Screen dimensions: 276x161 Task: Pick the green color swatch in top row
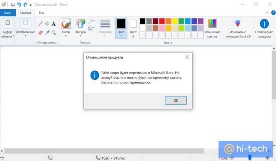pos(181,21)
